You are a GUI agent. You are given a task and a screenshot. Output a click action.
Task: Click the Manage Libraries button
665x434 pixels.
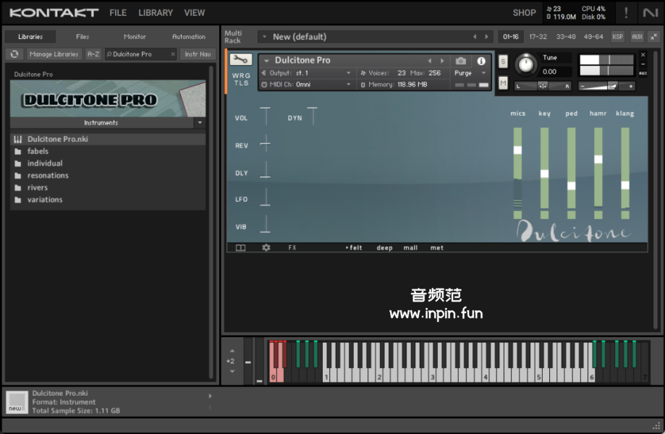click(x=54, y=54)
